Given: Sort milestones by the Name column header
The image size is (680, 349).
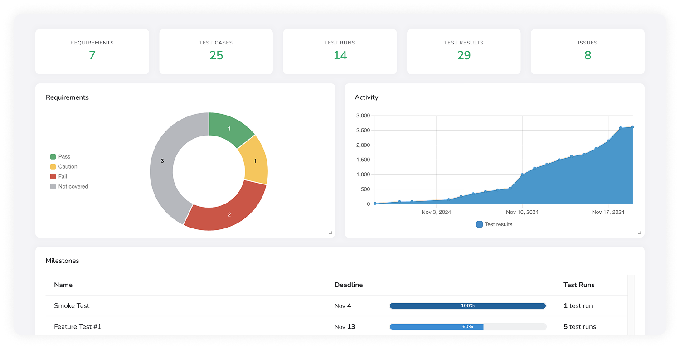Looking at the screenshot, I should pyautogui.click(x=63, y=285).
